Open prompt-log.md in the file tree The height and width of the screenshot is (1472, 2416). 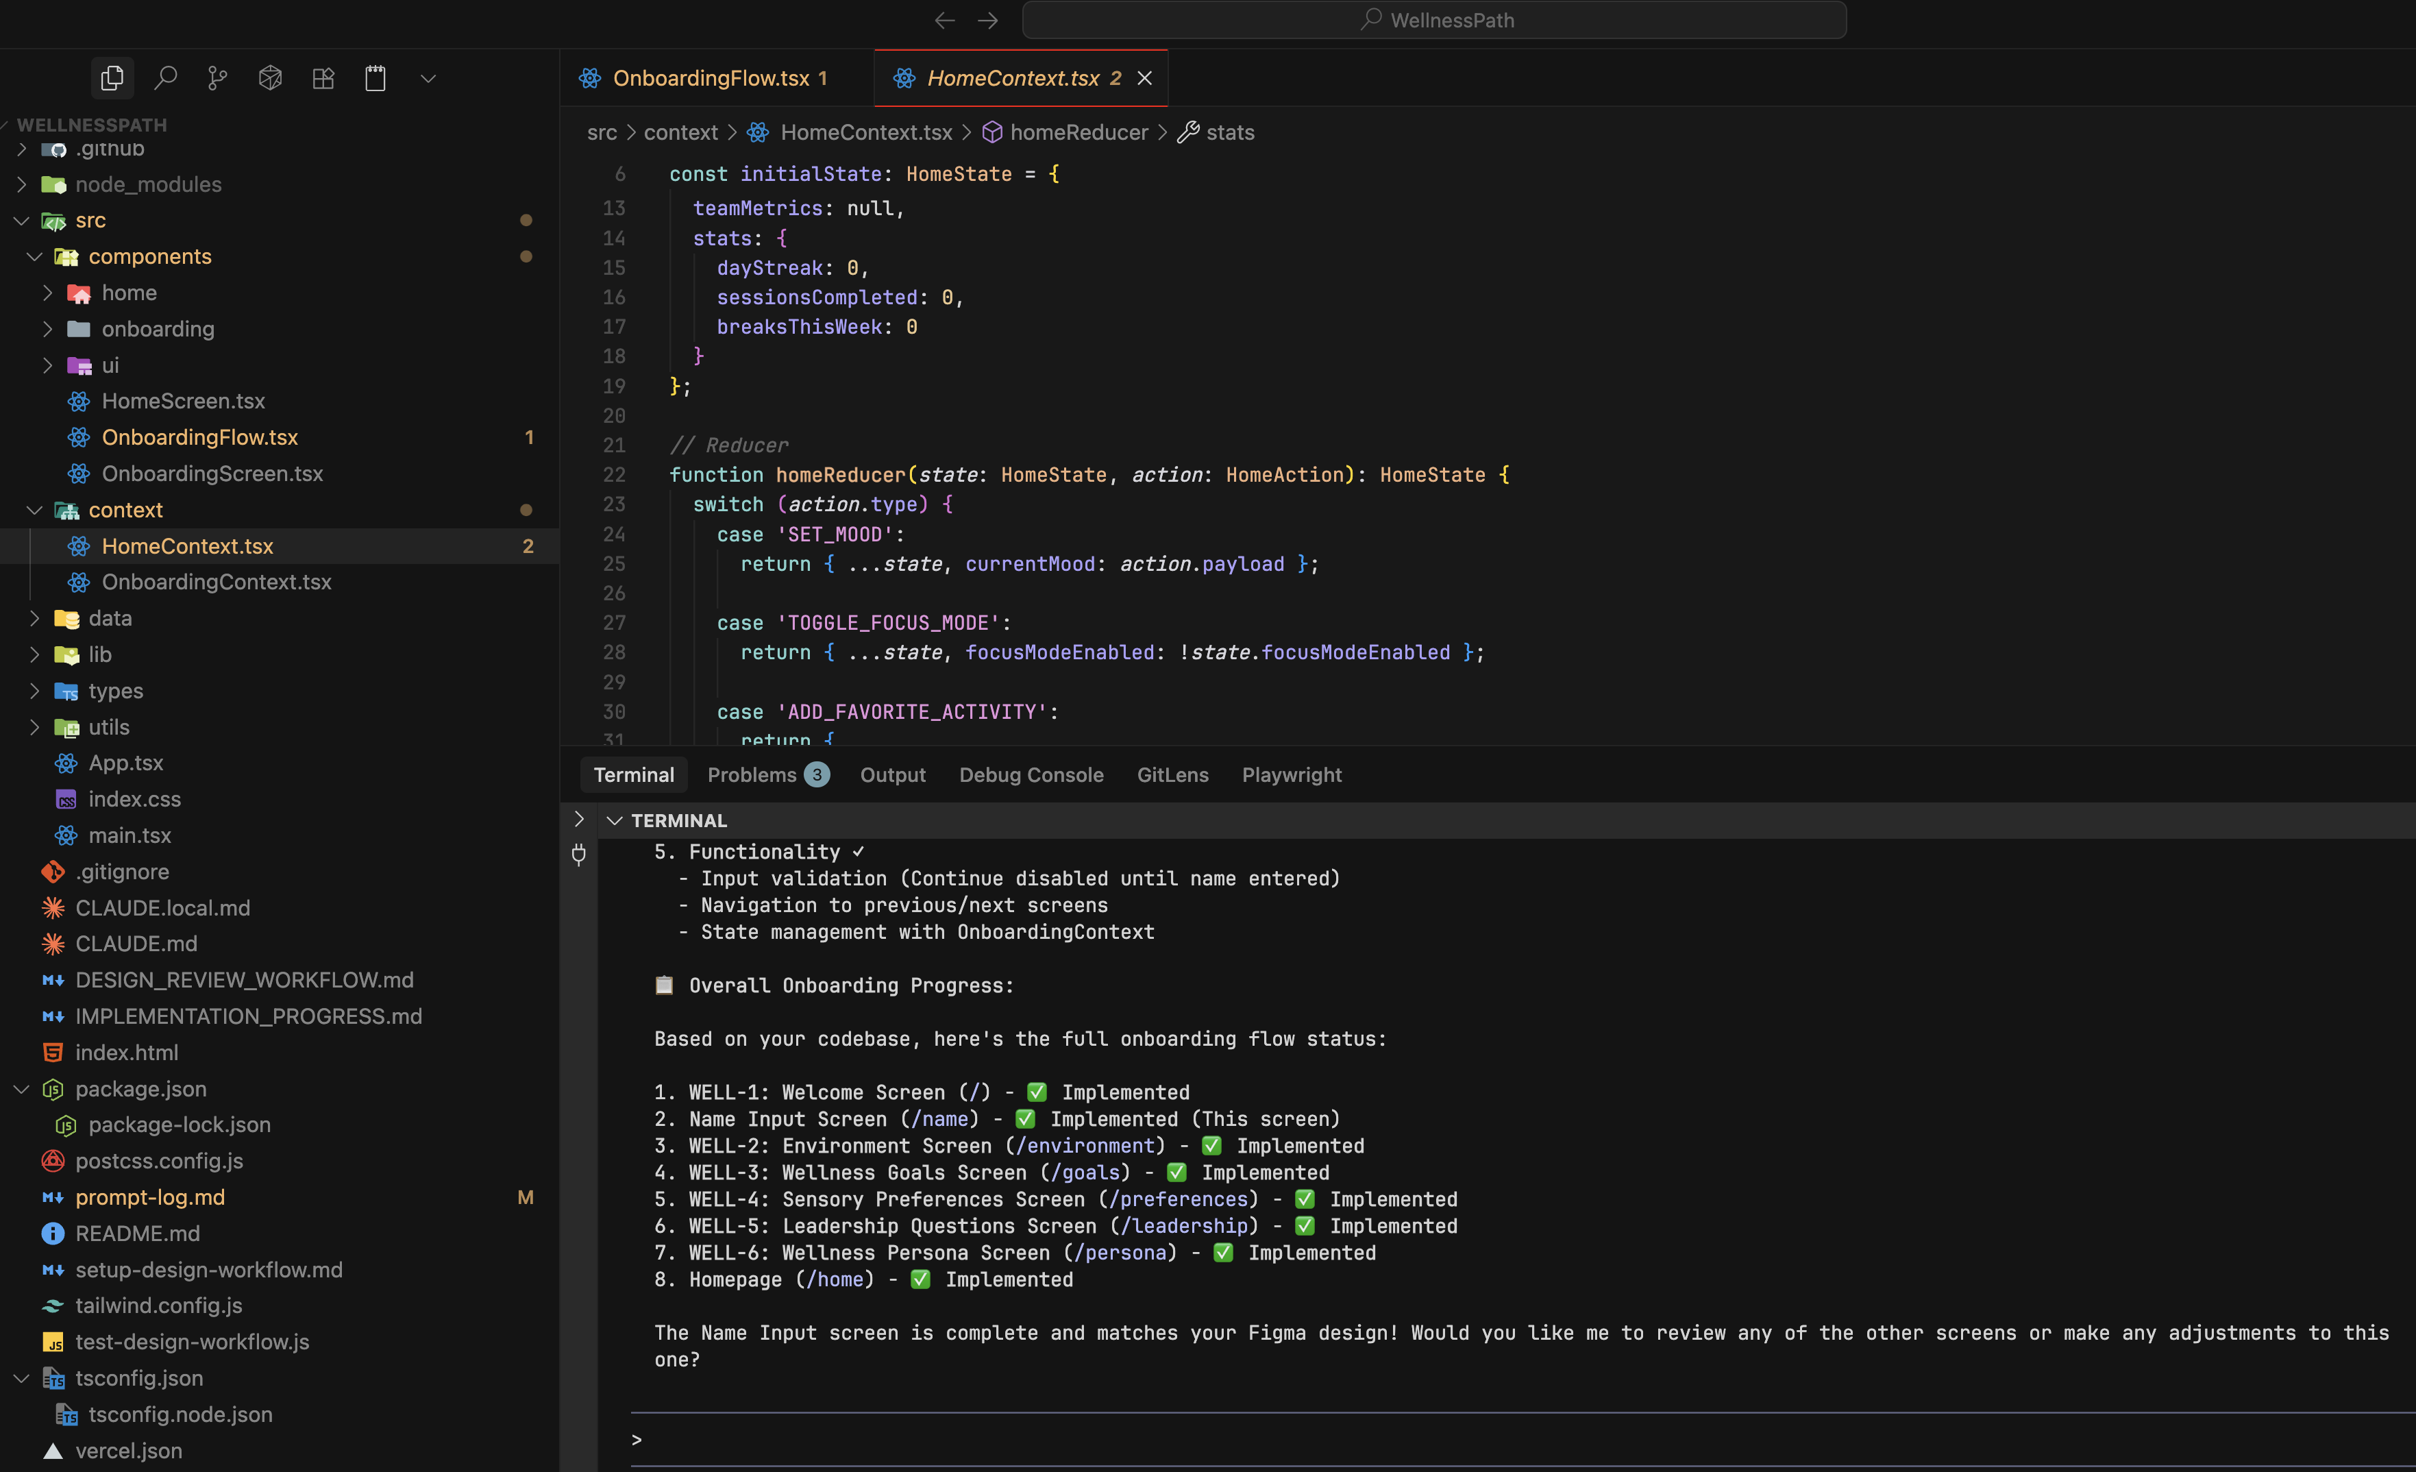[x=150, y=1197]
